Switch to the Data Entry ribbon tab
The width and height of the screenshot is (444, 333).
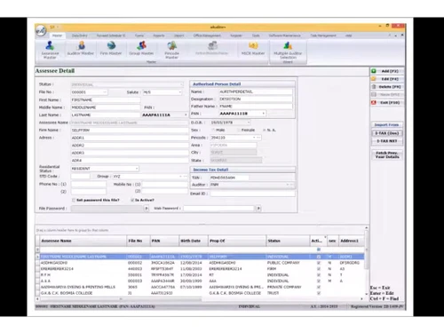click(x=80, y=36)
